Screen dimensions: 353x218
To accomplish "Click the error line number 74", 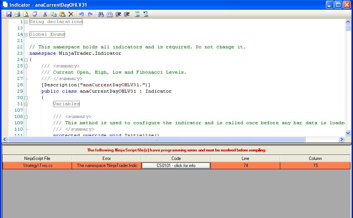I will 245,166.
